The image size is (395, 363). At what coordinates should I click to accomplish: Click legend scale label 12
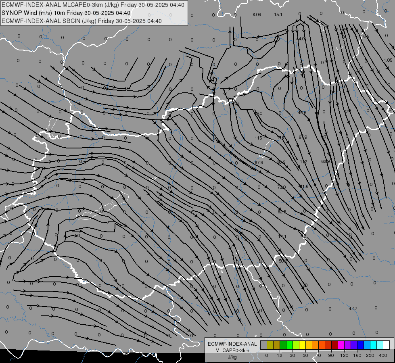tap(280, 355)
